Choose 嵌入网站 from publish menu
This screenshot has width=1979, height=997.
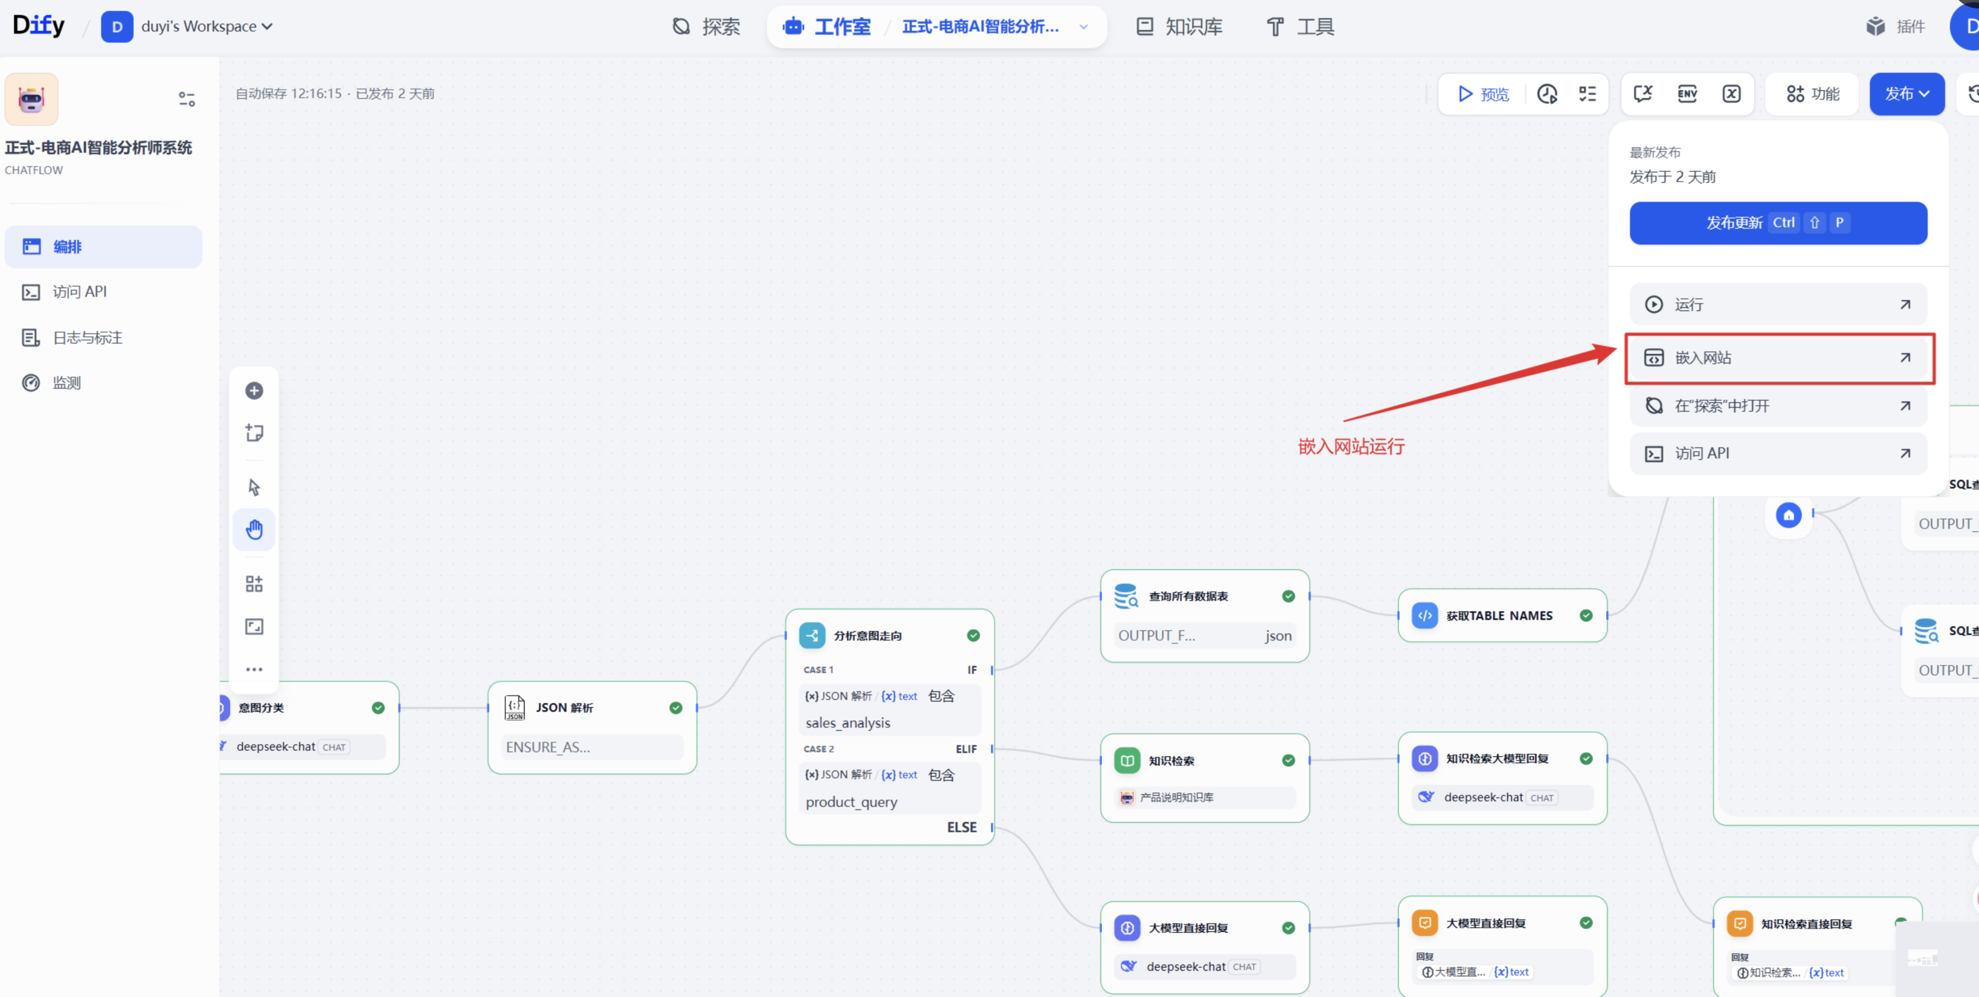point(1778,358)
